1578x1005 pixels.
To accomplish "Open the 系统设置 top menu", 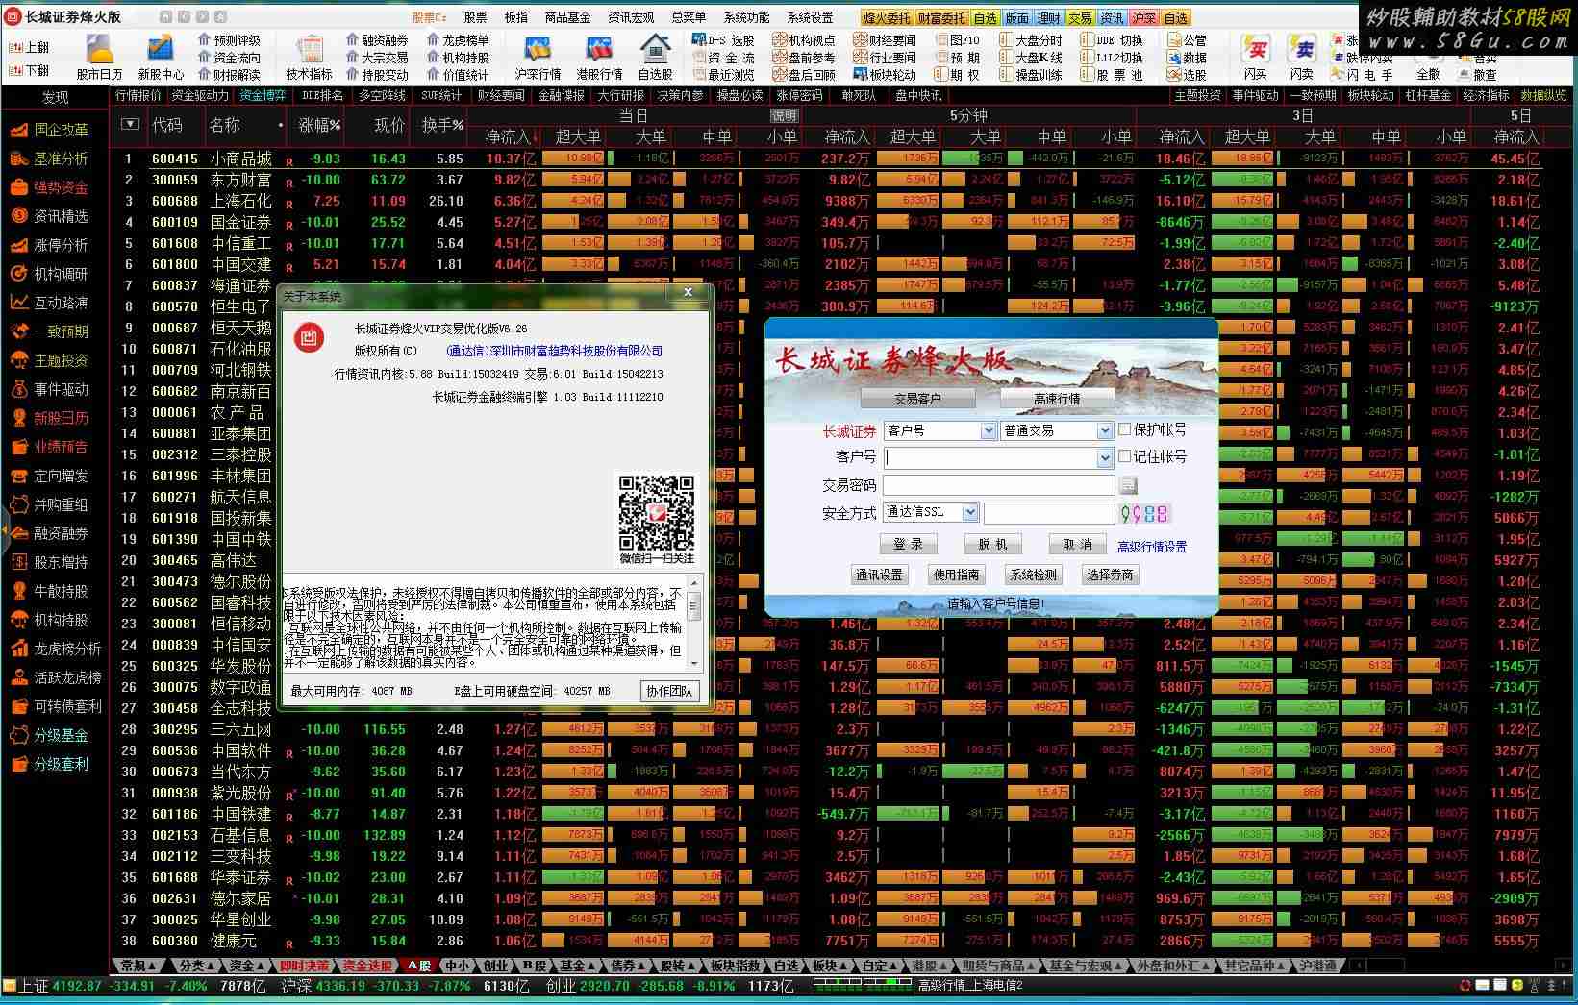I will [810, 17].
